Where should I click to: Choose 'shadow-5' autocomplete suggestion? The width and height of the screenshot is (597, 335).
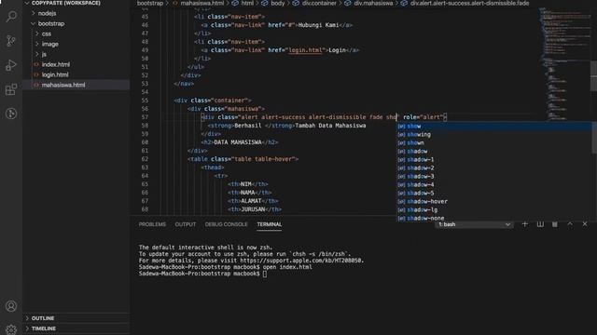pos(494,193)
